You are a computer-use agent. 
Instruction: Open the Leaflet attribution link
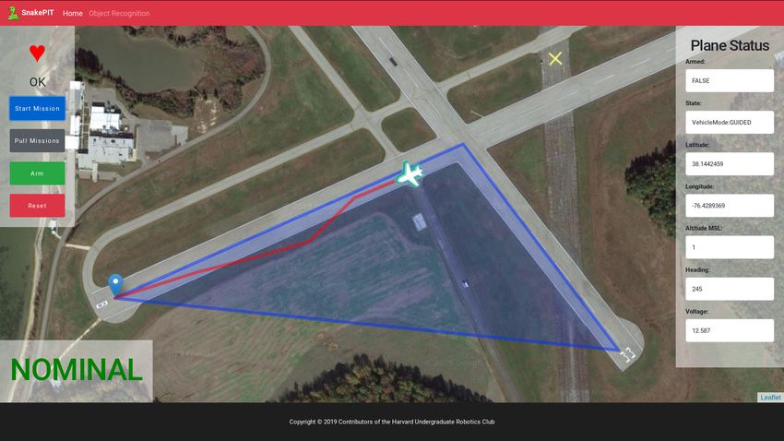tap(770, 397)
